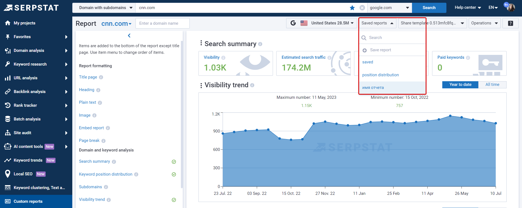
Task: Open Operations dropdown
Action: pos(484,23)
